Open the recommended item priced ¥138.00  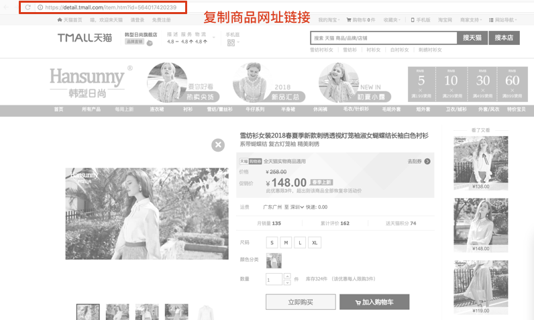tap(480, 163)
